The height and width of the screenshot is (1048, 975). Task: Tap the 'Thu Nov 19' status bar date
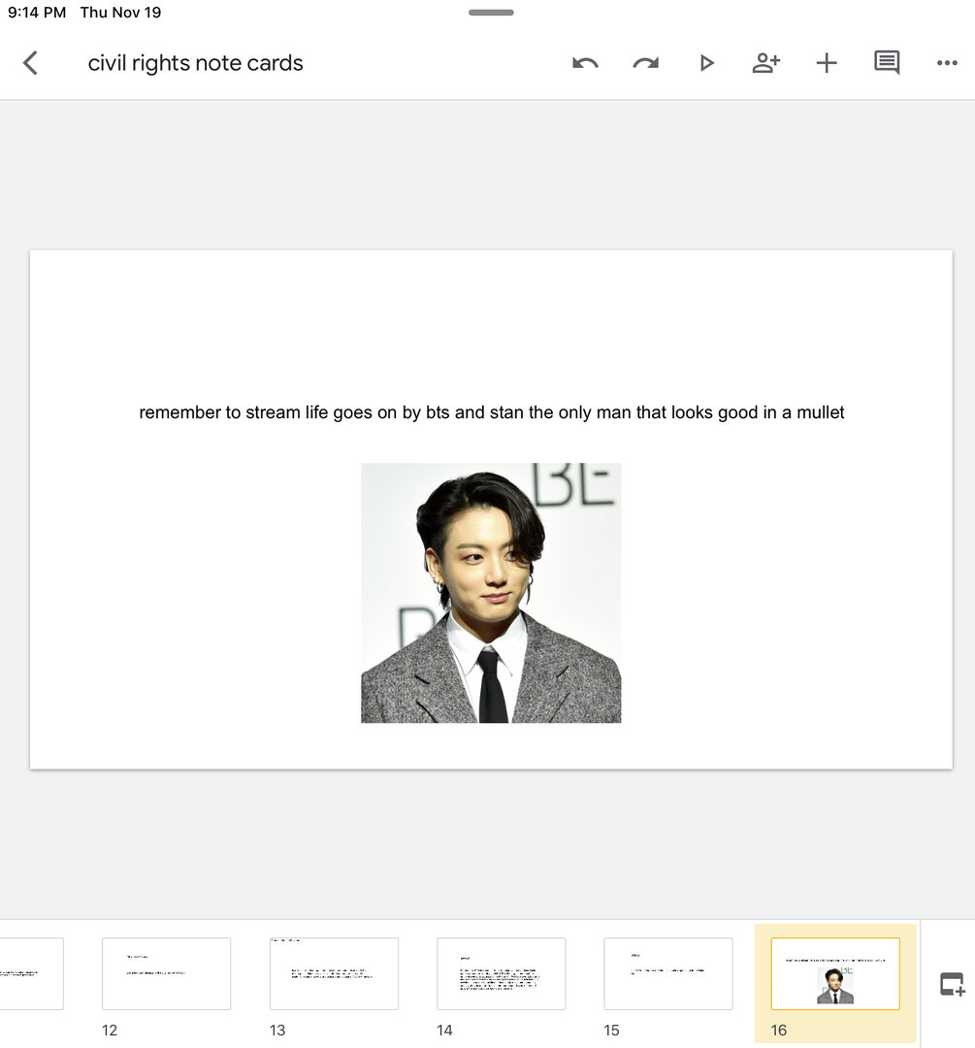pos(120,12)
